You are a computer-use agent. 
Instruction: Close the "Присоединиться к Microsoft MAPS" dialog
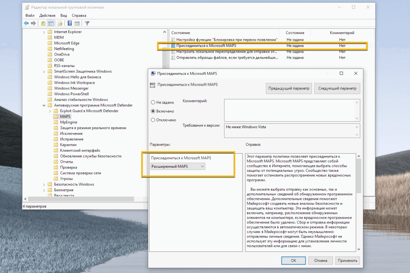(x=356, y=73)
